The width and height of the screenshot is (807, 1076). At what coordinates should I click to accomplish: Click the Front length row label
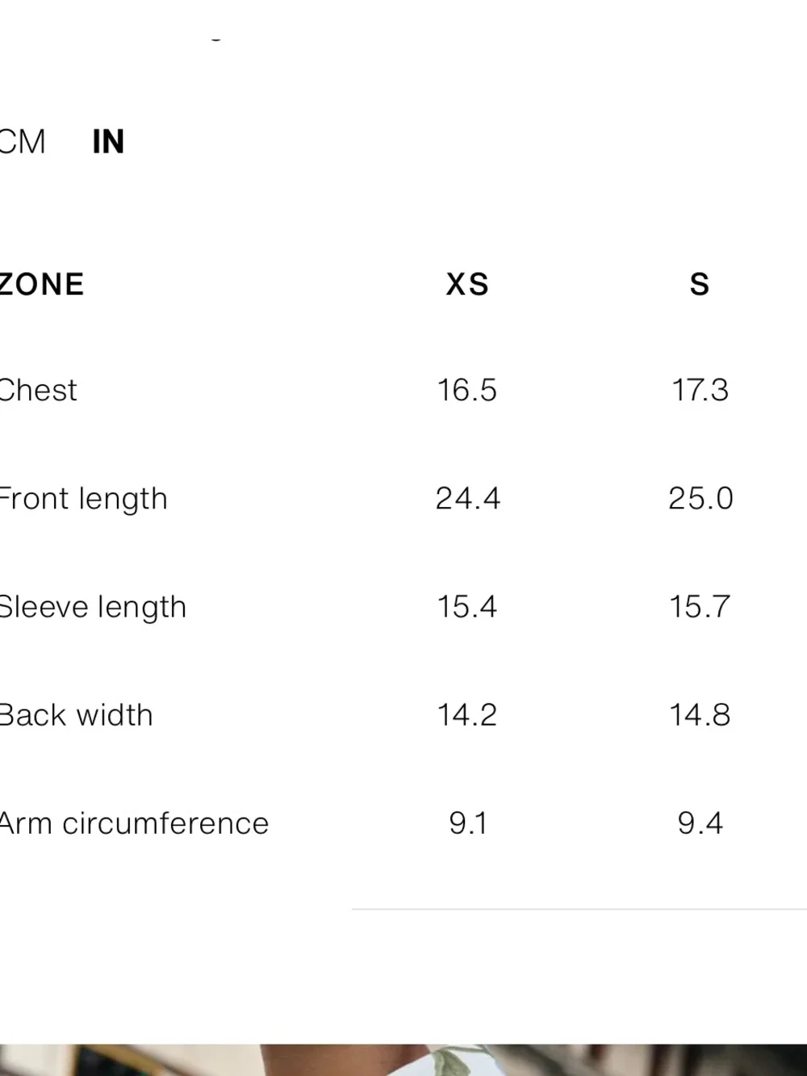tap(83, 500)
